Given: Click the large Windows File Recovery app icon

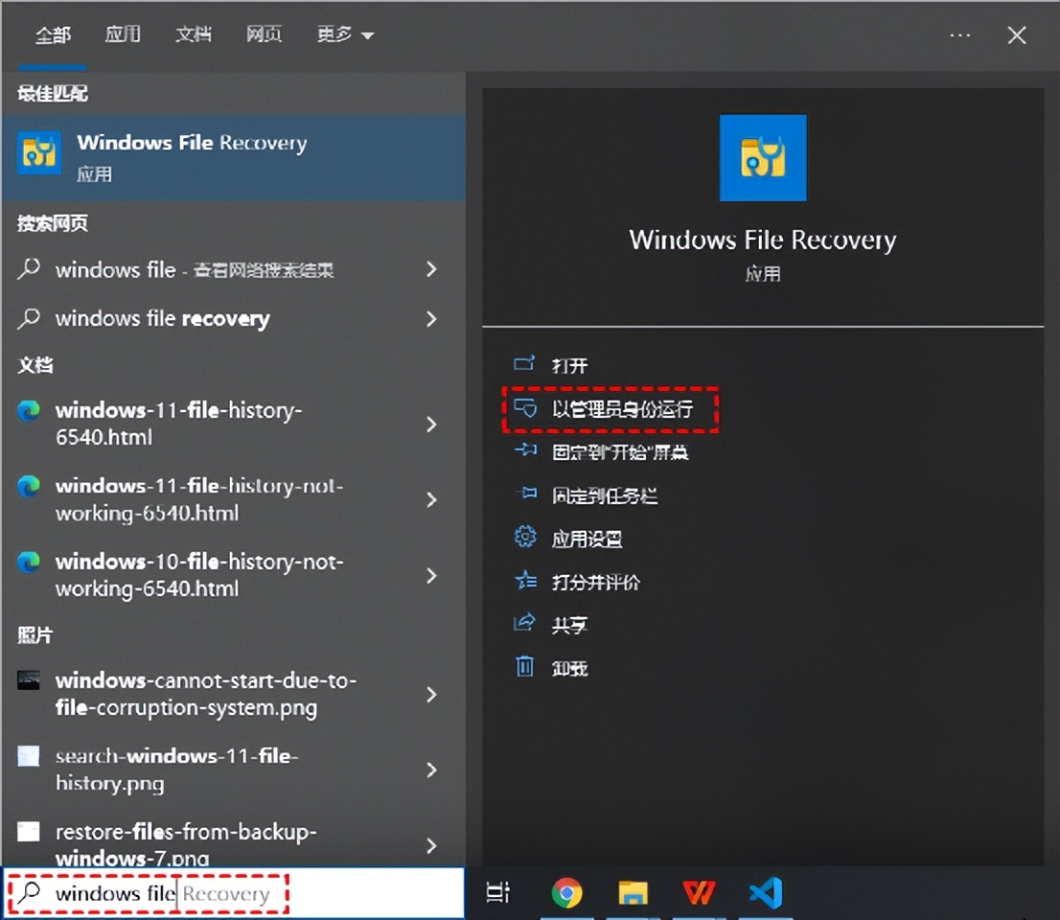Looking at the screenshot, I should (763, 158).
